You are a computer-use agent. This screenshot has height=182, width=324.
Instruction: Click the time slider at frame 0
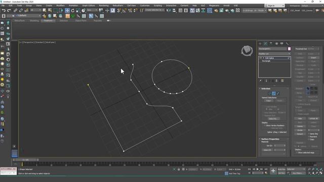(x=26, y=160)
